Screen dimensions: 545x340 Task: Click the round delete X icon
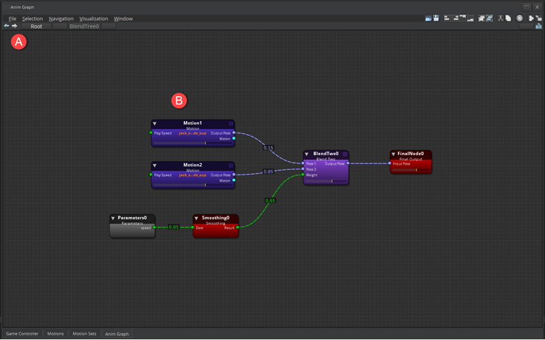pos(519,18)
